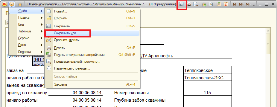
Task: Click the Новый blank page icon
Action: tap(48, 12)
